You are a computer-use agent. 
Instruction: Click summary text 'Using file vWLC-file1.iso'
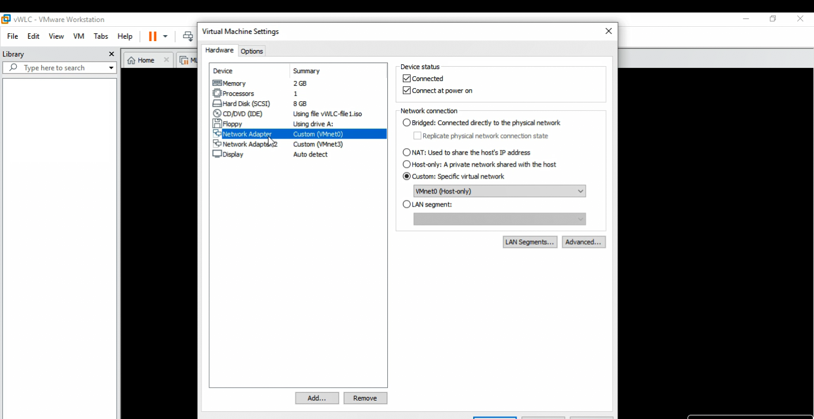[x=327, y=114]
